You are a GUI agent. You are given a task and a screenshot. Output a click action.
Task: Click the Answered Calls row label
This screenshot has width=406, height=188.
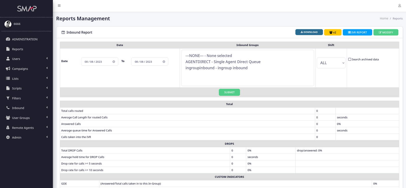pos(71,124)
